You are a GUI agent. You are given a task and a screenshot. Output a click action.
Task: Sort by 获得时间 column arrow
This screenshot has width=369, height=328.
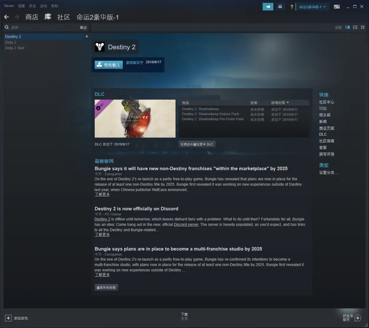[x=288, y=103]
